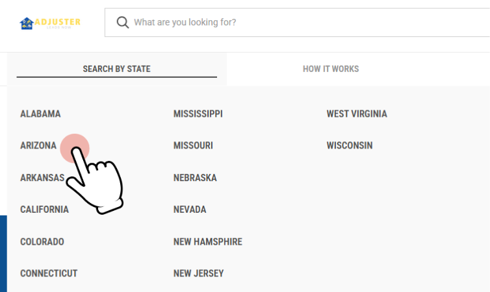Open the Missouri state link

pyautogui.click(x=193, y=145)
